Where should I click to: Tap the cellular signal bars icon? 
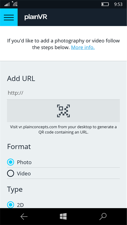pos(7,4)
